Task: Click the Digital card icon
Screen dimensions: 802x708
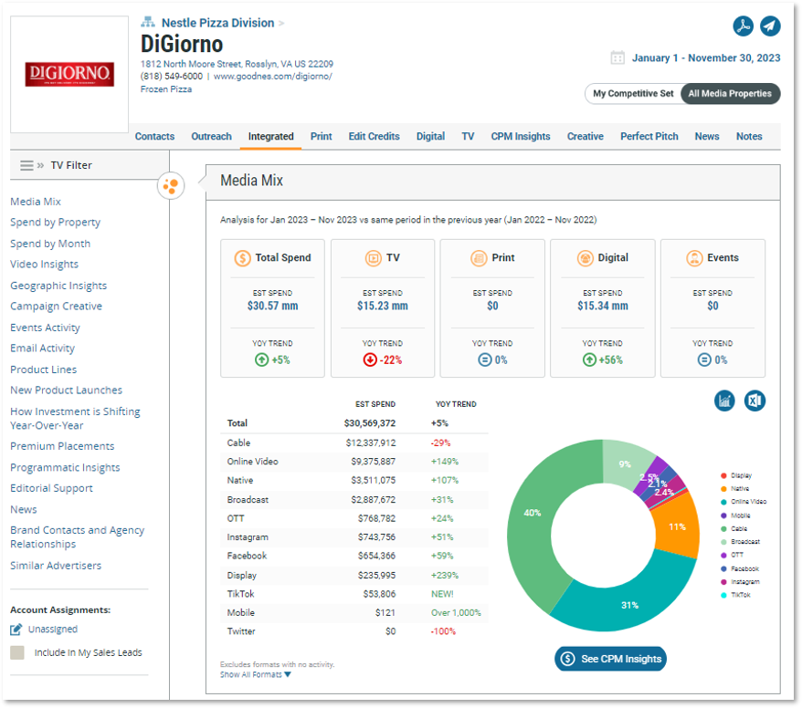Action: 586,258
